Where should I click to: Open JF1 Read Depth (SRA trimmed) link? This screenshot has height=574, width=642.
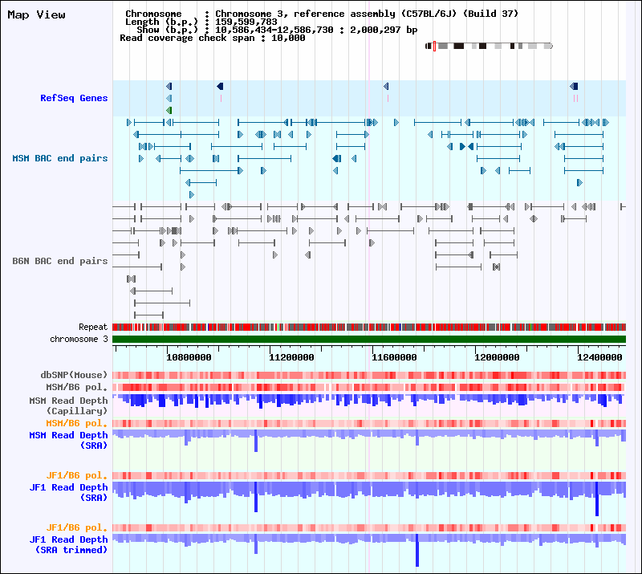point(68,544)
